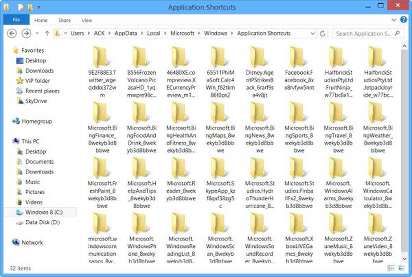
Task: Expand the AppData breadcrumb chevron
Action: tap(142, 33)
